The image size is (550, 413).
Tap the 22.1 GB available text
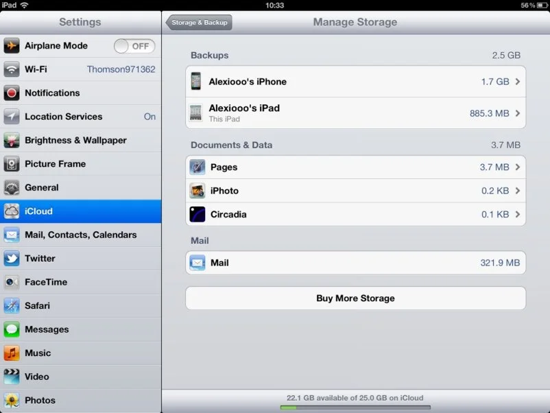[355, 398]
